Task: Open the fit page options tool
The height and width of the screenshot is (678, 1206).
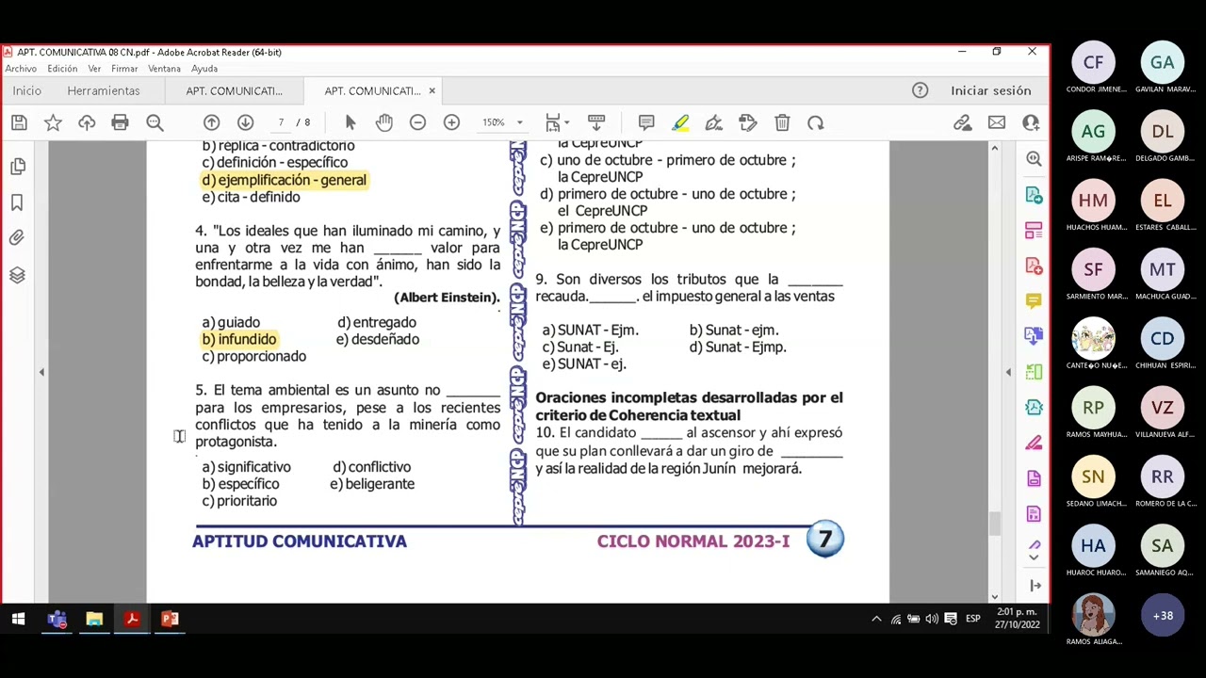Action: 553,123
